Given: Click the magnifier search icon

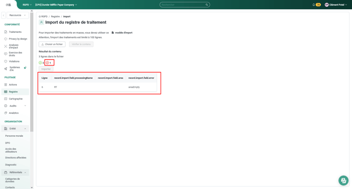Looking at the screenshot, I should click(207, 5).
